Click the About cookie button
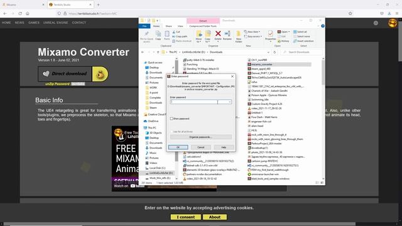Viewport: 402px width, 226px height. (x=215, y=217)
